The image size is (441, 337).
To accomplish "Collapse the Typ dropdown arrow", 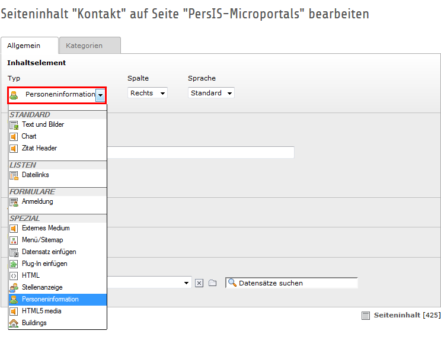I will click(101, 95).
